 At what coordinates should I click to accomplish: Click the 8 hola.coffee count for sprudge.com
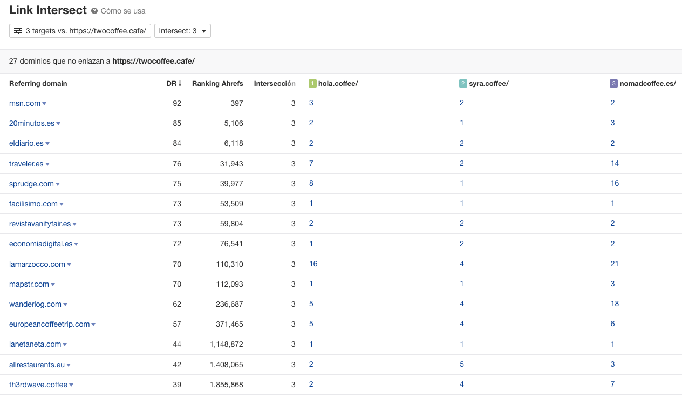click(x=311, y=183)
